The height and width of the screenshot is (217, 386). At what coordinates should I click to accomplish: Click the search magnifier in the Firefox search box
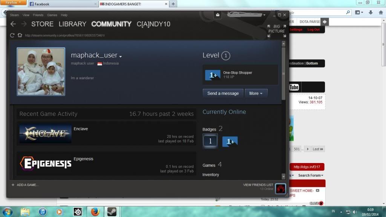click(x=348, y=12)
